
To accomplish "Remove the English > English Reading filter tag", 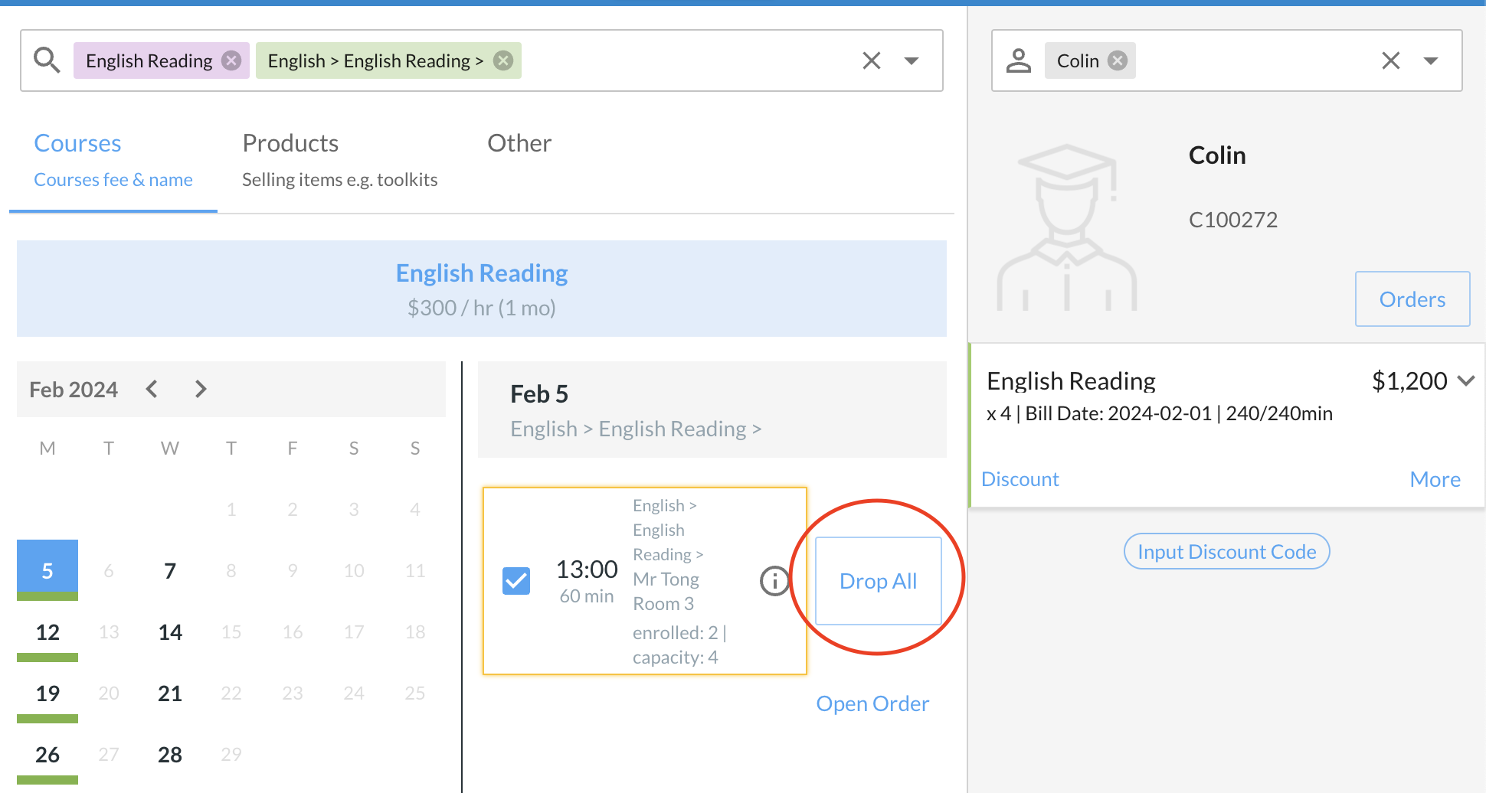I will [503, 60].
